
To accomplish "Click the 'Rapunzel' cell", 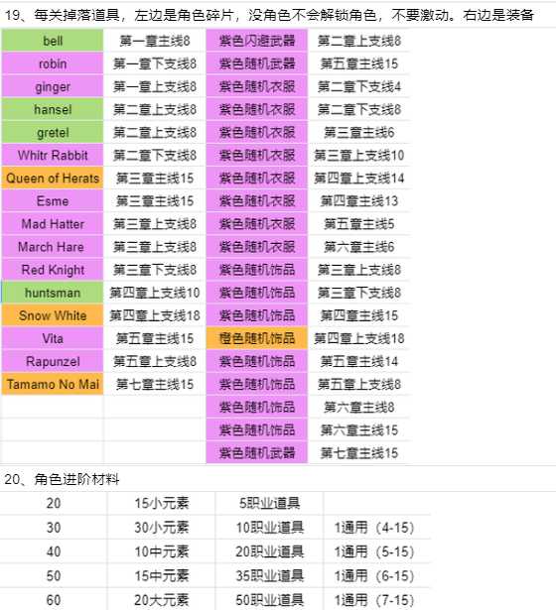I will 53,361.
